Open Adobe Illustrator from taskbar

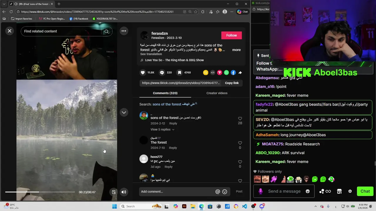[x=184, y=206]
